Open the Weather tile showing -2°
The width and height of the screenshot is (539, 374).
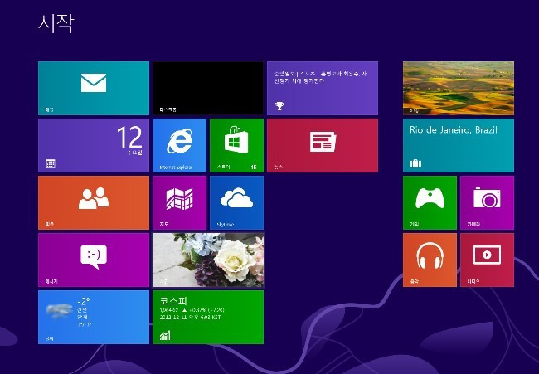click(x=94, y=318)
